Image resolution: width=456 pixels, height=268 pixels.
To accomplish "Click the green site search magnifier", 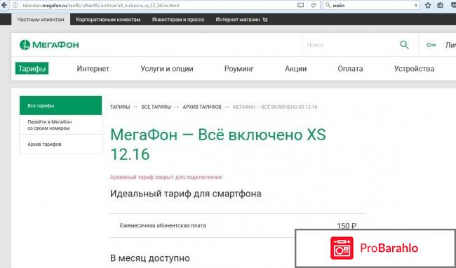I will click(x=404, y=45).
